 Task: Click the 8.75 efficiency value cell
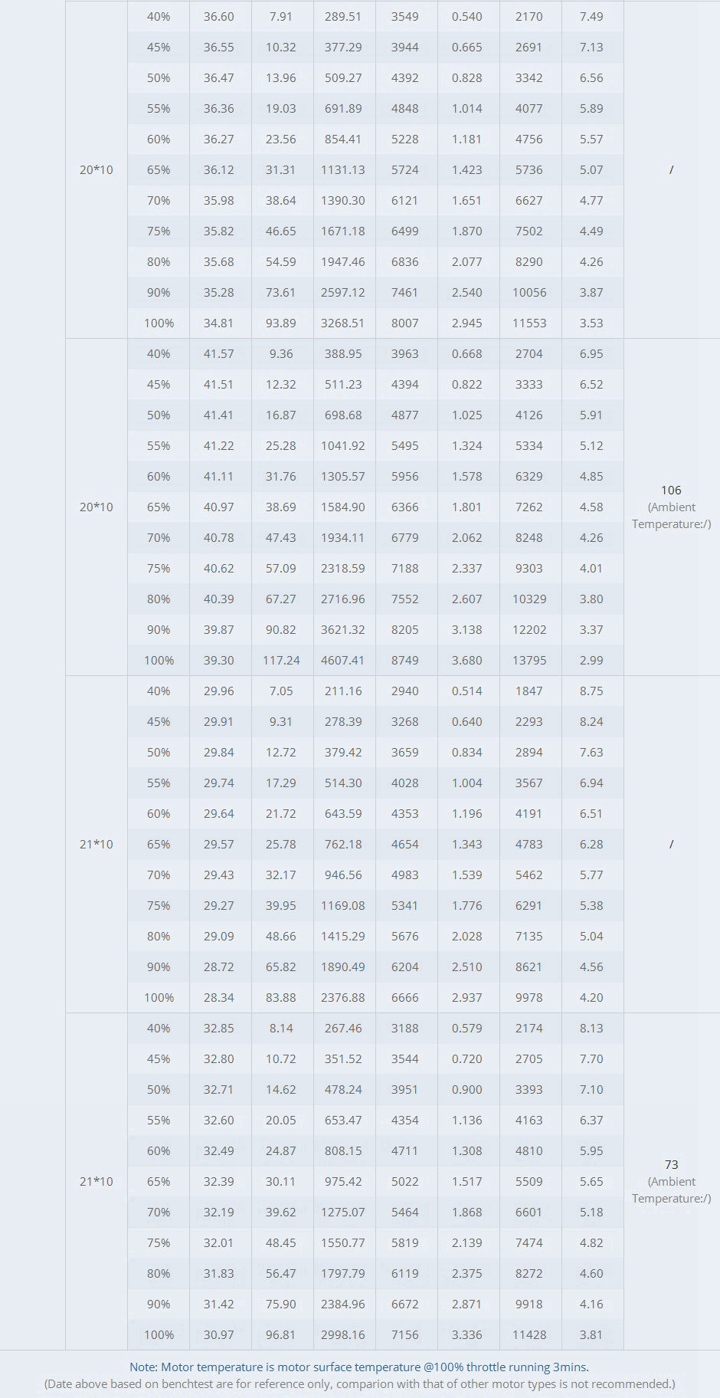[591, 691]
